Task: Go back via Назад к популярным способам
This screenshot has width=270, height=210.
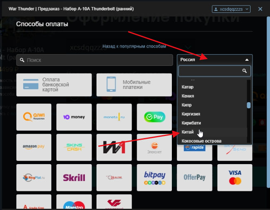Action: pos(134,46)
